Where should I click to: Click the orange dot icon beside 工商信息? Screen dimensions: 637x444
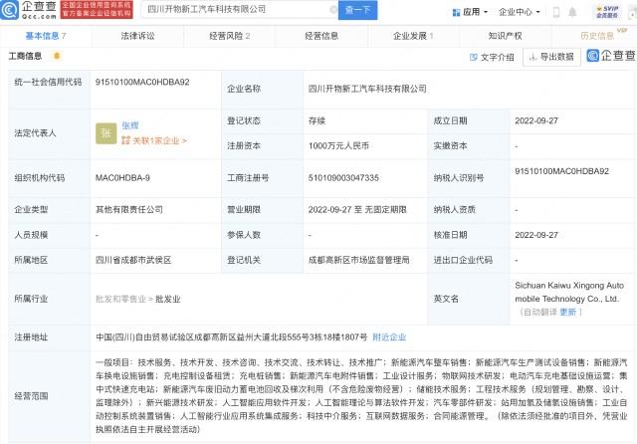tap(57, 56)
